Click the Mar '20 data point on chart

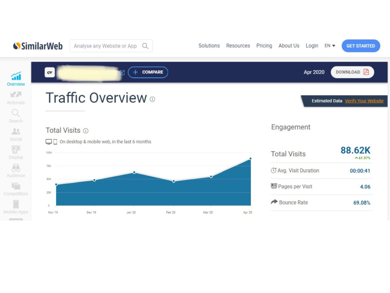pos(211,177)
